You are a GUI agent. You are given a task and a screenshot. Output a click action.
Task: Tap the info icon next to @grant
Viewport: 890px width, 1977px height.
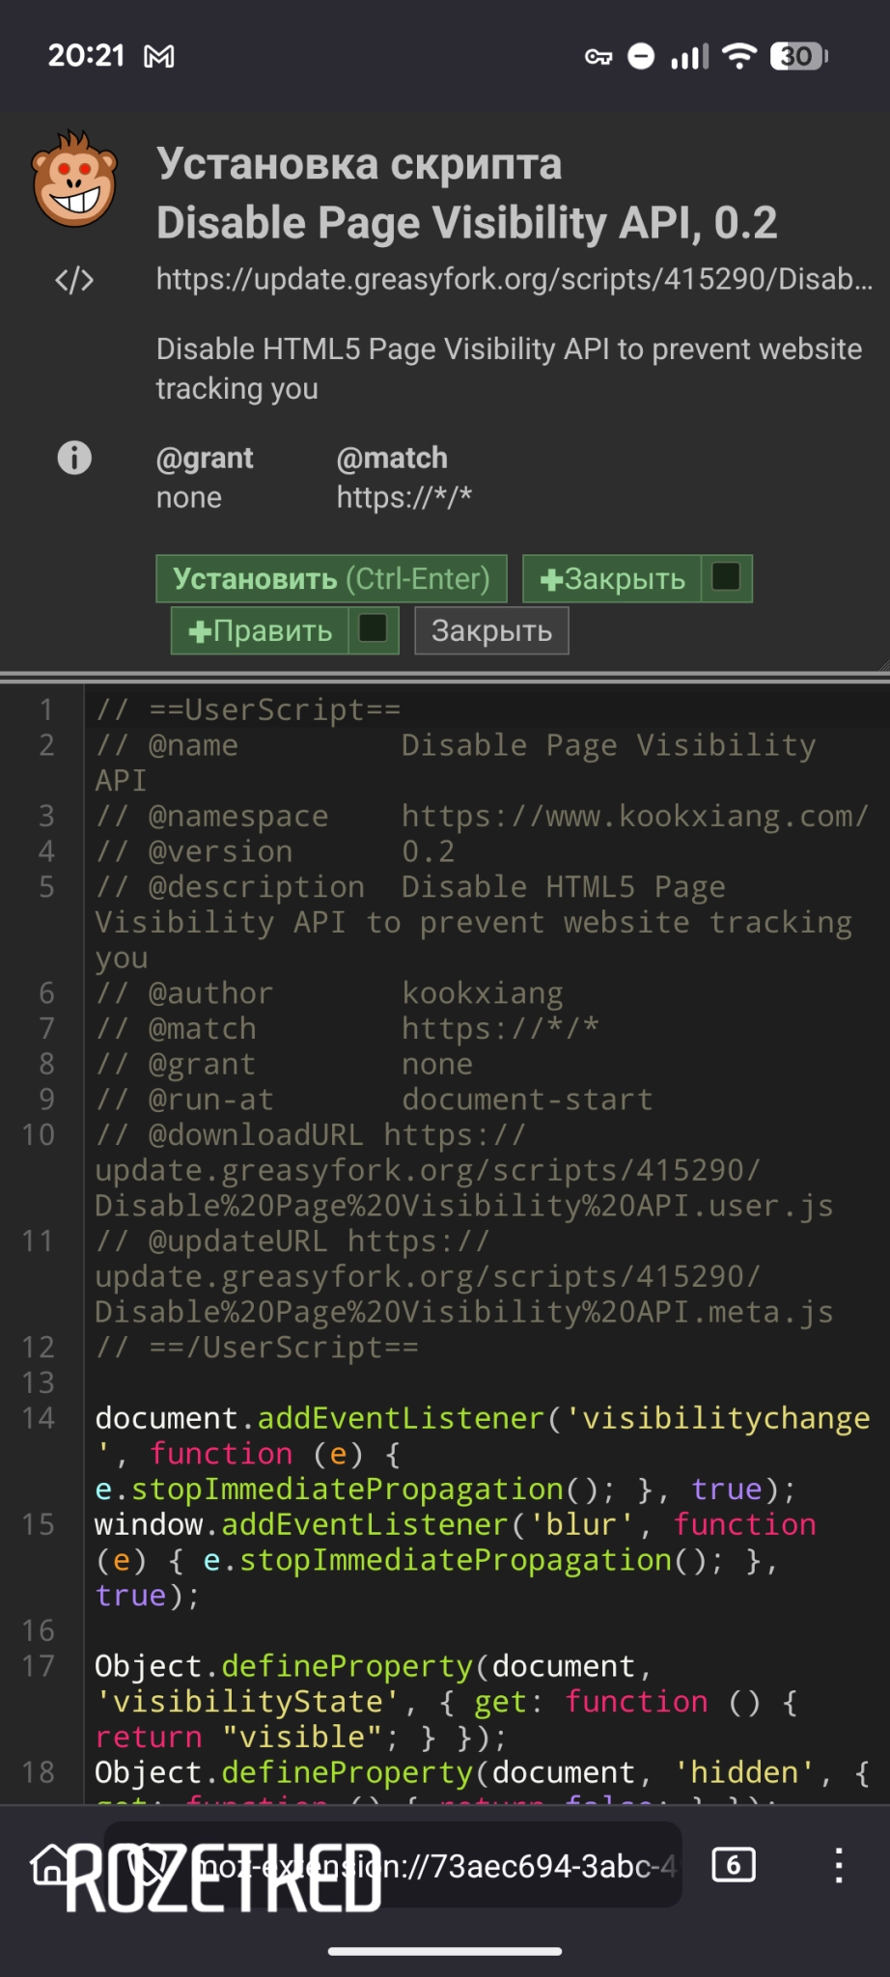(74, 457)
